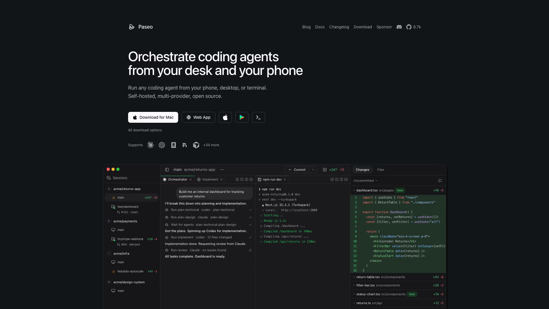
Task: Open the Blog nav link
Action: click(x=306, y=27)
